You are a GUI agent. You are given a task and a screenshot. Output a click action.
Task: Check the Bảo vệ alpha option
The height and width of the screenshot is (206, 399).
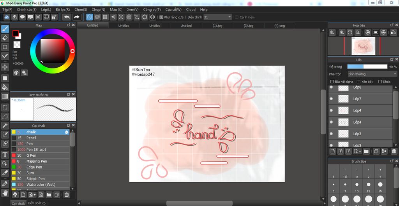coord(332,82)
